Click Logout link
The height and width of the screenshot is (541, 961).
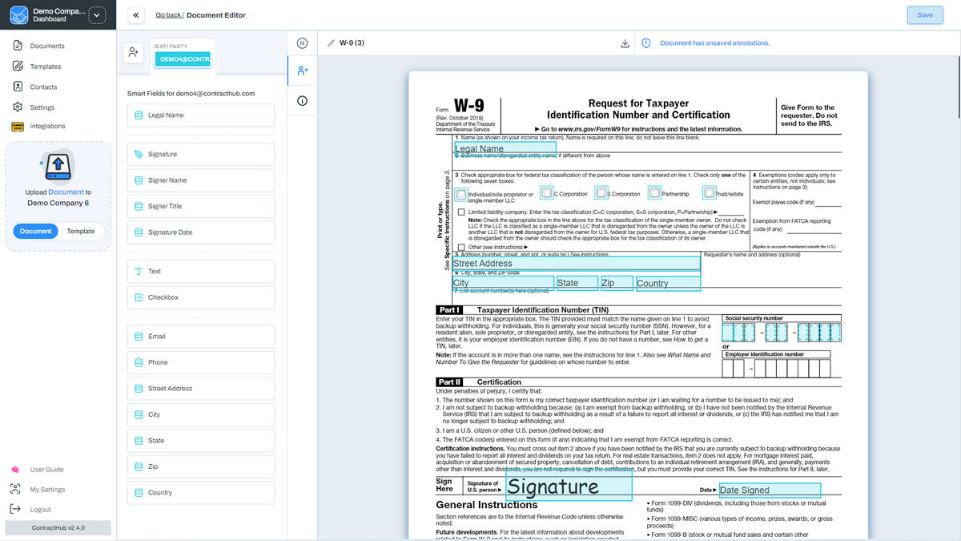(x=41, y=509)
